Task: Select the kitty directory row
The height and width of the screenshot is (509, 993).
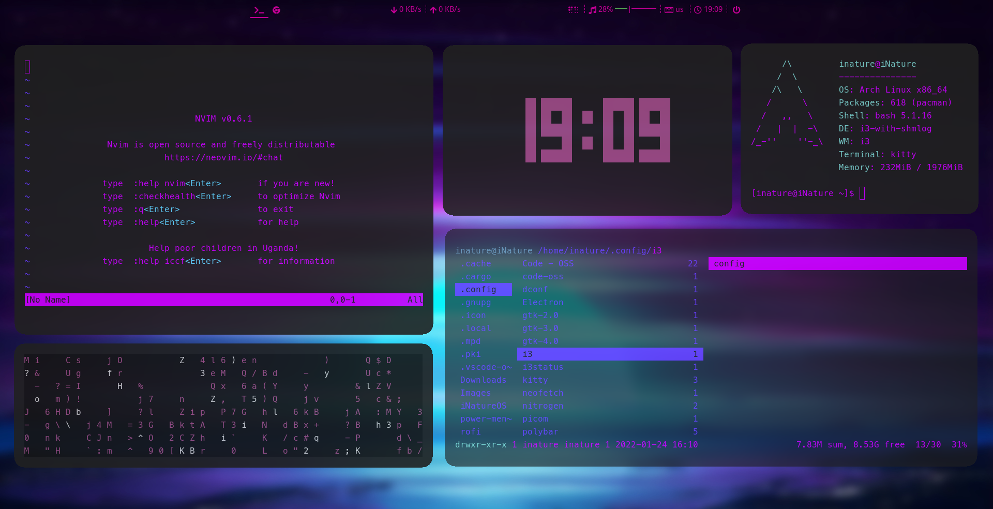Action: 610,380
